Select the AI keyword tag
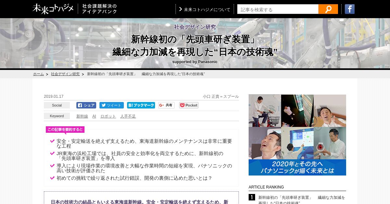 pyautogui.click(x=94, y=116)
